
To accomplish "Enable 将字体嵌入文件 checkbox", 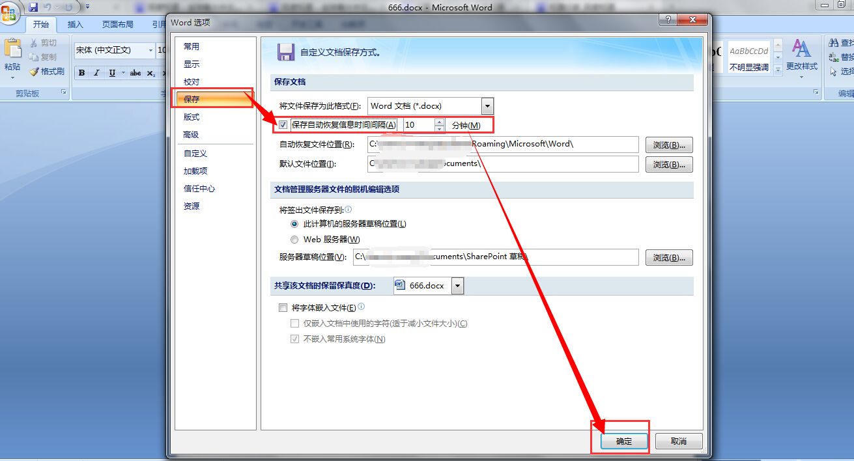I will (283, 308).
